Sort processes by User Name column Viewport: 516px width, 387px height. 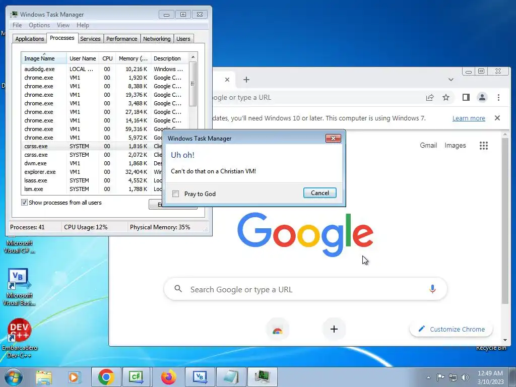click(x=83, y=58)
